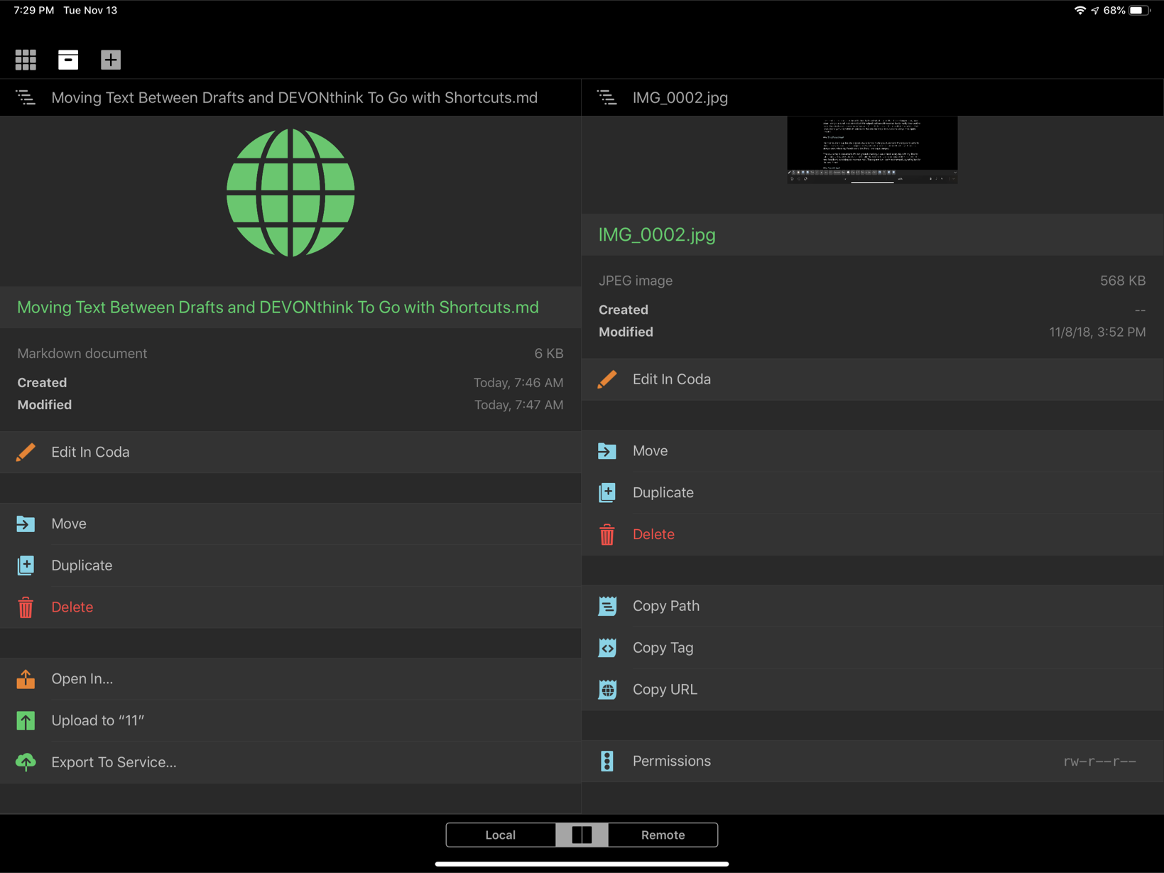This screenshot has width=1164, height=873.
Task: Open right pane outline list icon
Action: (x=607, y=97)
